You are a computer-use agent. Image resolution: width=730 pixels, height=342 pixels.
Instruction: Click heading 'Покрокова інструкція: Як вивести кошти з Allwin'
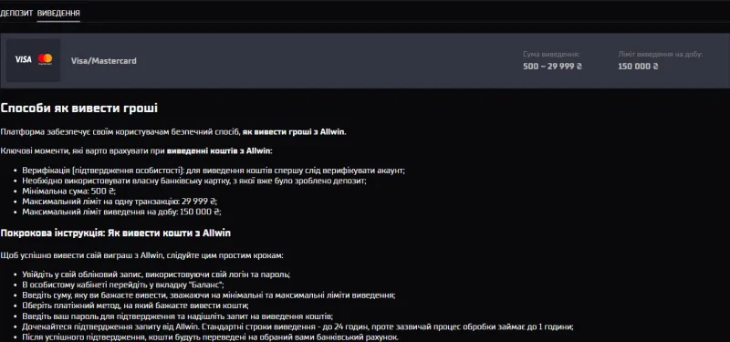[116, 233]
